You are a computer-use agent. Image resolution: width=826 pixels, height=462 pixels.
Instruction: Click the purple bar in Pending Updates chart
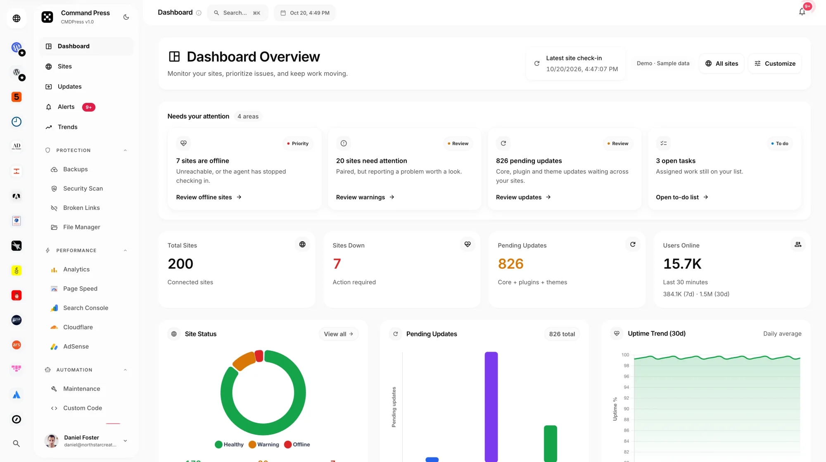click(x=491, y=407)
